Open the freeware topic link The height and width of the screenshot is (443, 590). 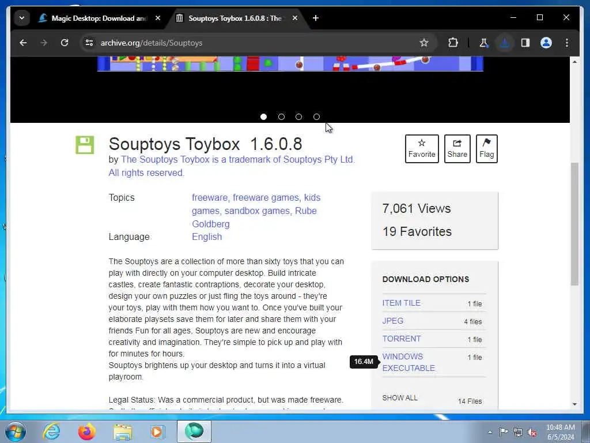210,198
